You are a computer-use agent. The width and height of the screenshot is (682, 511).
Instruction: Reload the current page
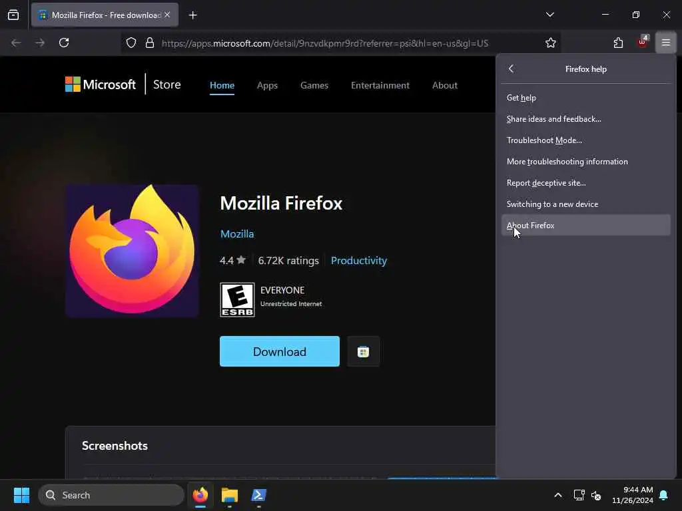coord(64,43)
